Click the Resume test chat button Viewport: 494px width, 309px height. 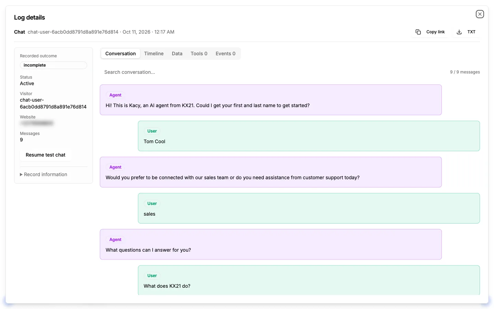(45, 155)
